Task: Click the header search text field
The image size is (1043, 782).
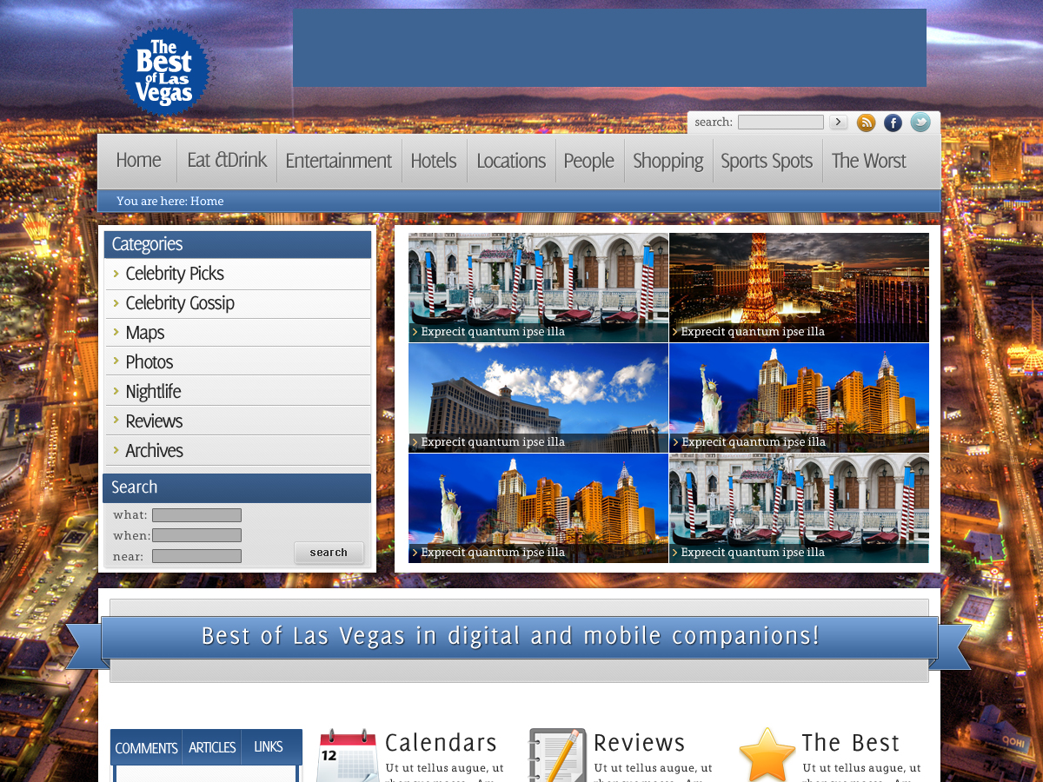Action: pos(781,123)
